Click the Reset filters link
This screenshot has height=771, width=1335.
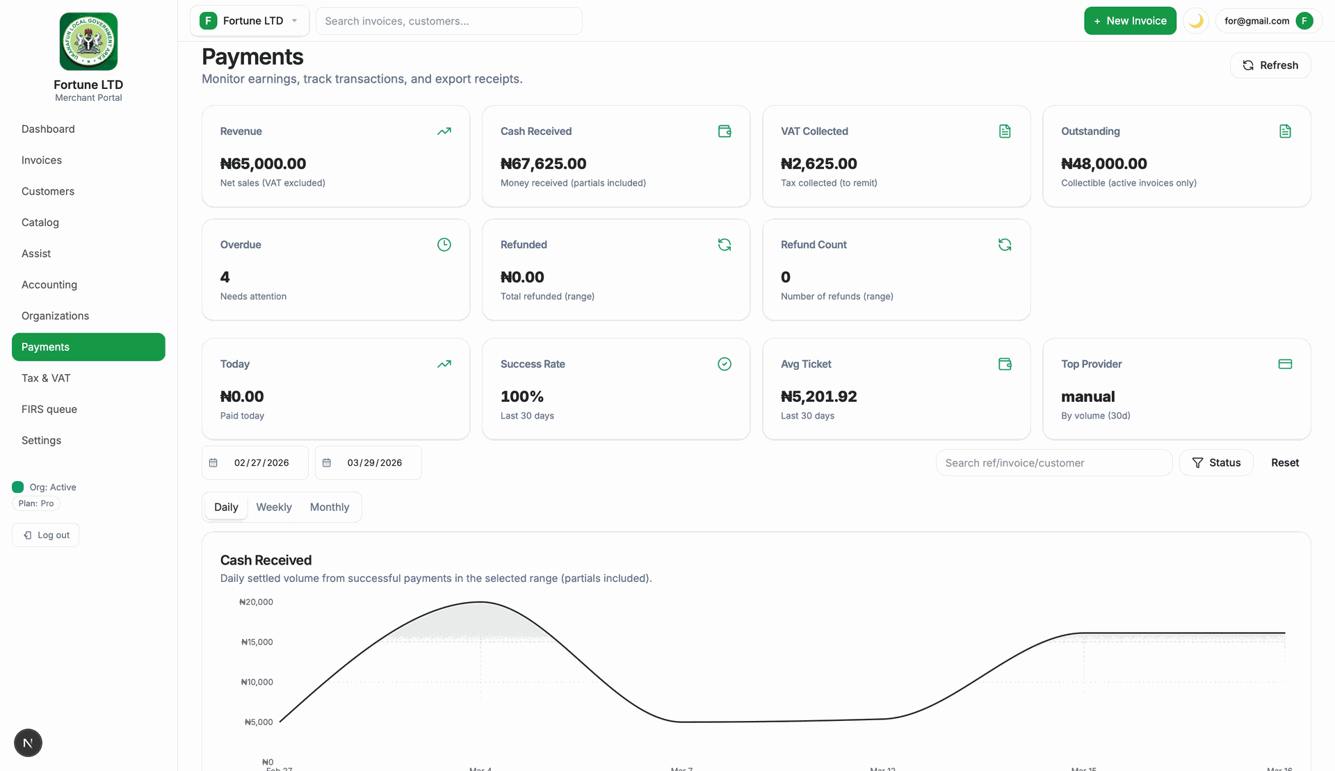[1284, 463]
